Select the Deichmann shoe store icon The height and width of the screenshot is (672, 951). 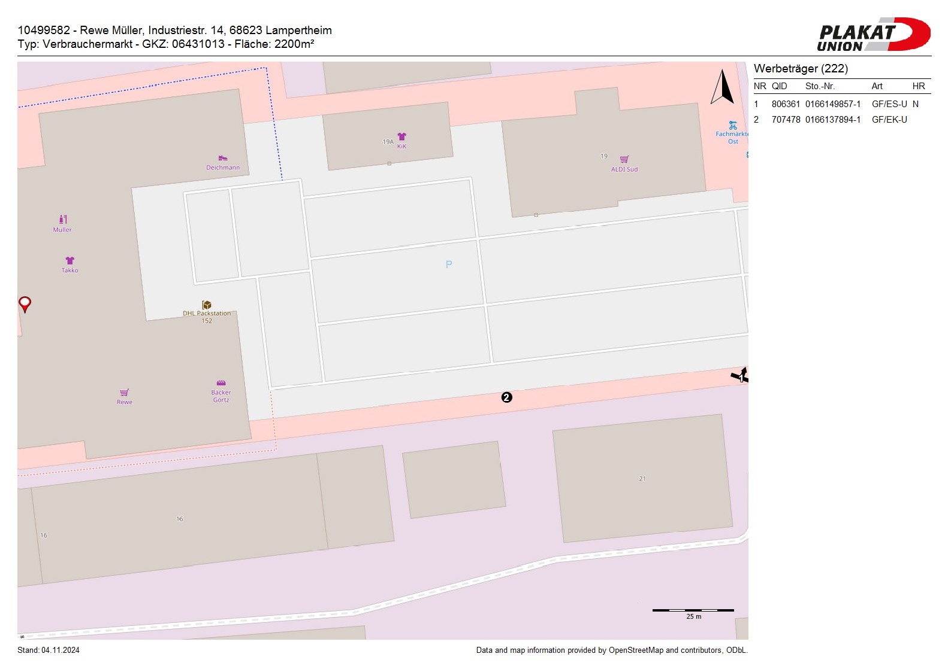pos(223,158)
